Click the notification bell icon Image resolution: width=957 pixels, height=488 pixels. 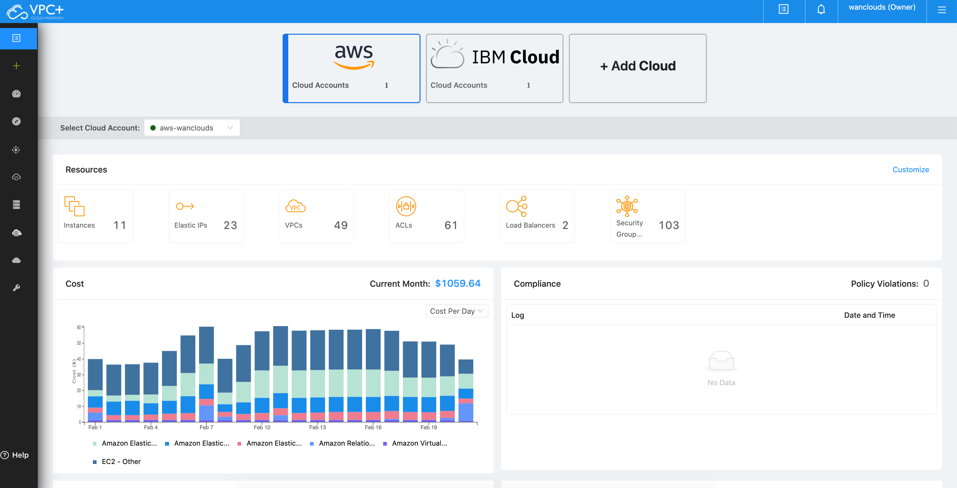pyautogui.click(x=821, y=10)
